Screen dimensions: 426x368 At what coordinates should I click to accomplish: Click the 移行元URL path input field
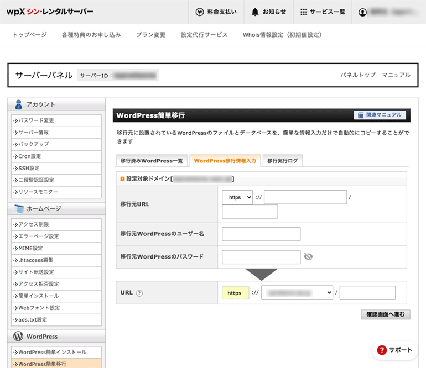(250, 212)
